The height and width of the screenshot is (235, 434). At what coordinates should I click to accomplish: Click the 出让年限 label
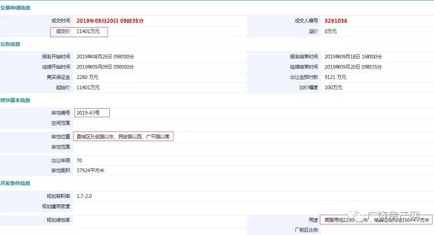click(x=61, y=160)
